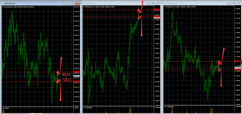Expand one-click trading arrow on EURUSDu chart

pos(165,7)
